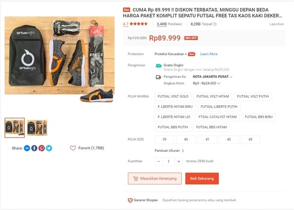Expand the Ongkos Kirim price range
The width and height of the screenshot is (294, 210).
[x=206, y=83]
